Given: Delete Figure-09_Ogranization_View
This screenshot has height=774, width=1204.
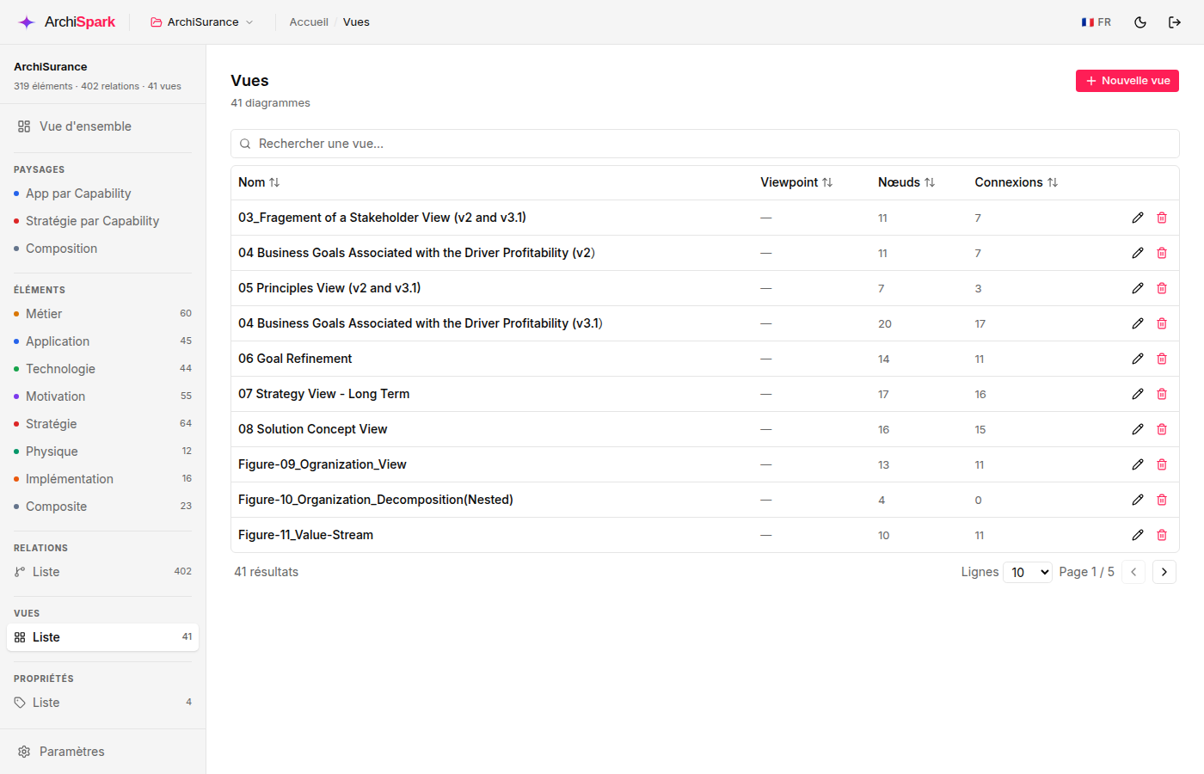Looking at the screenshot, I should coord(1162,464).
